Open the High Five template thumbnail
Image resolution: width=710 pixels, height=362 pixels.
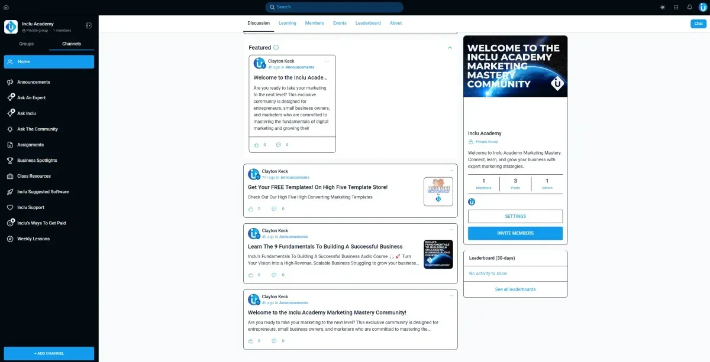438,192
